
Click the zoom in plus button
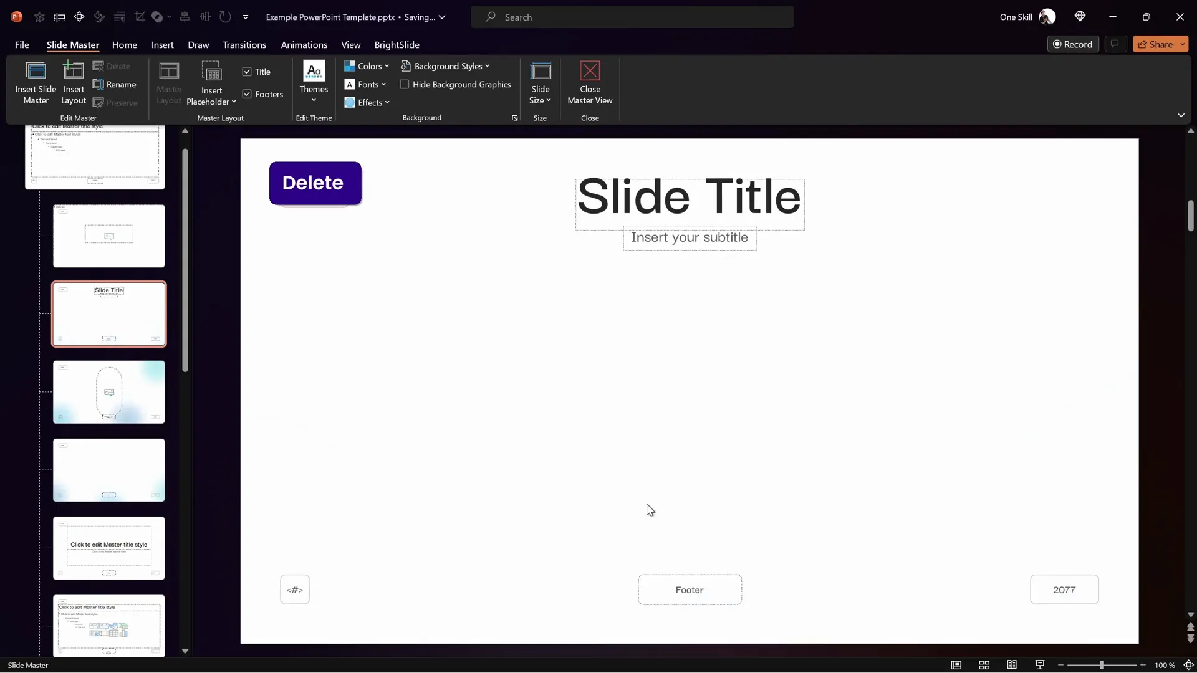(1143, 665)
